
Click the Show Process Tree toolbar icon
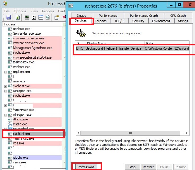pos(34,17)
